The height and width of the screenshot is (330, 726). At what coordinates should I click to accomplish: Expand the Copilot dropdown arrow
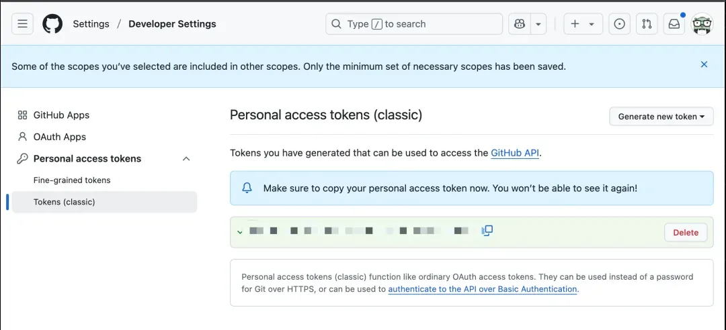pyautogui.click(x=538, y=23)
